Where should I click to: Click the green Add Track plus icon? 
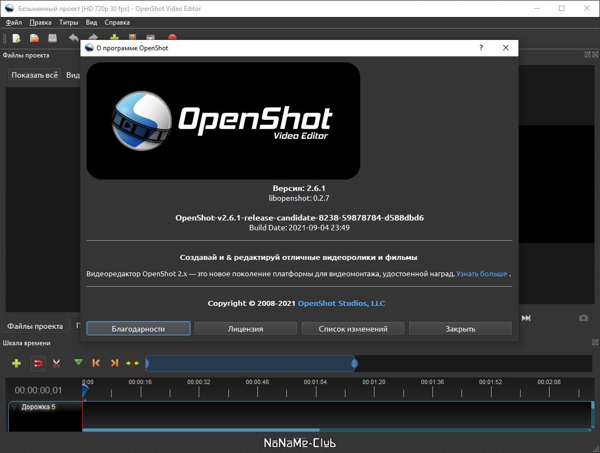(16, 363)
